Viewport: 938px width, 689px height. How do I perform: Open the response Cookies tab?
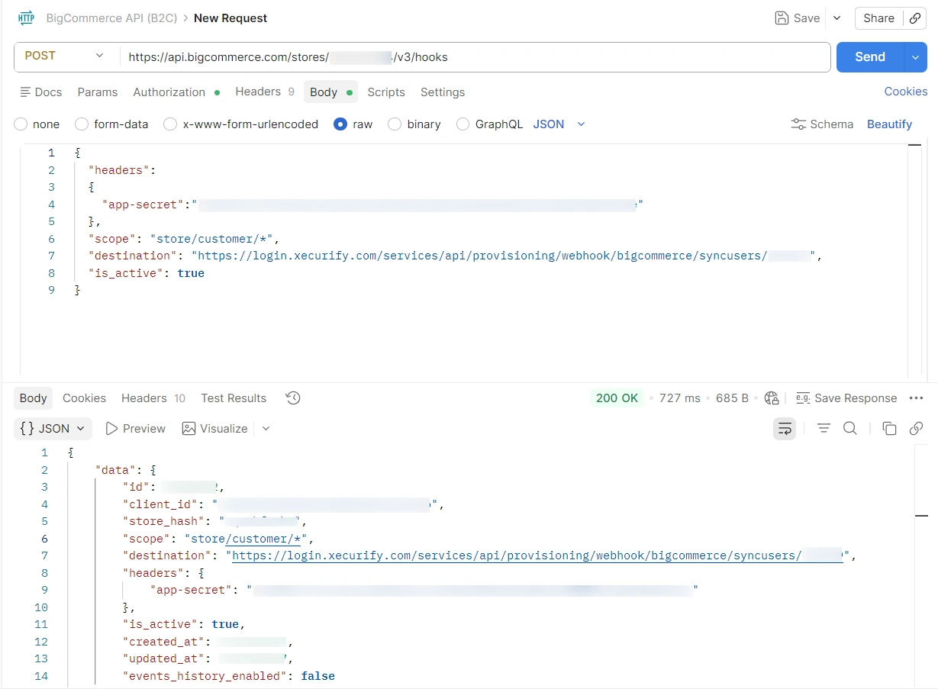click(x=84, y=398)
